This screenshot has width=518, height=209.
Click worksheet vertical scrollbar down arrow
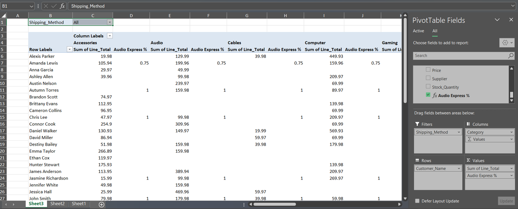click(x=405, y=198)
